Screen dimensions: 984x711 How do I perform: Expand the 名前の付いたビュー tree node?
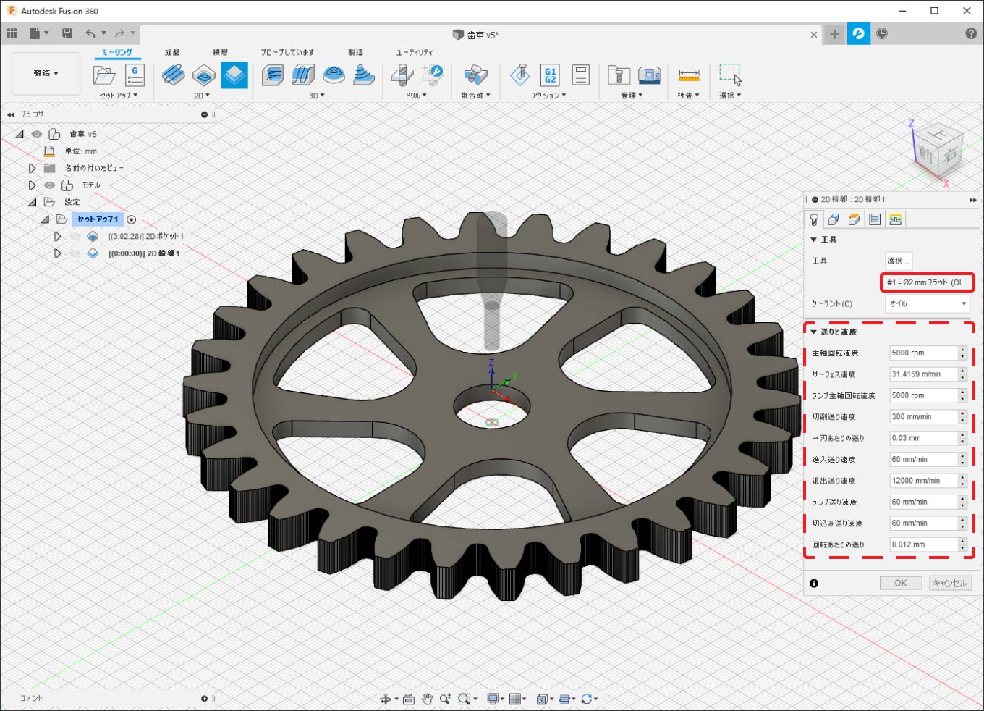[x=33, y=168]
